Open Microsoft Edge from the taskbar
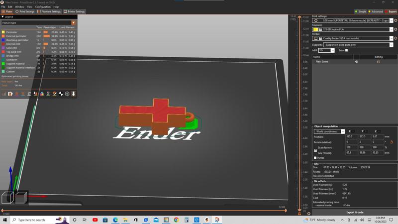The image size is (398, 224). point(115,220)
